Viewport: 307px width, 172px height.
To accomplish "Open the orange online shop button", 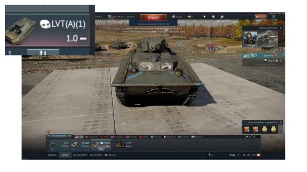I will click(261, 17).
